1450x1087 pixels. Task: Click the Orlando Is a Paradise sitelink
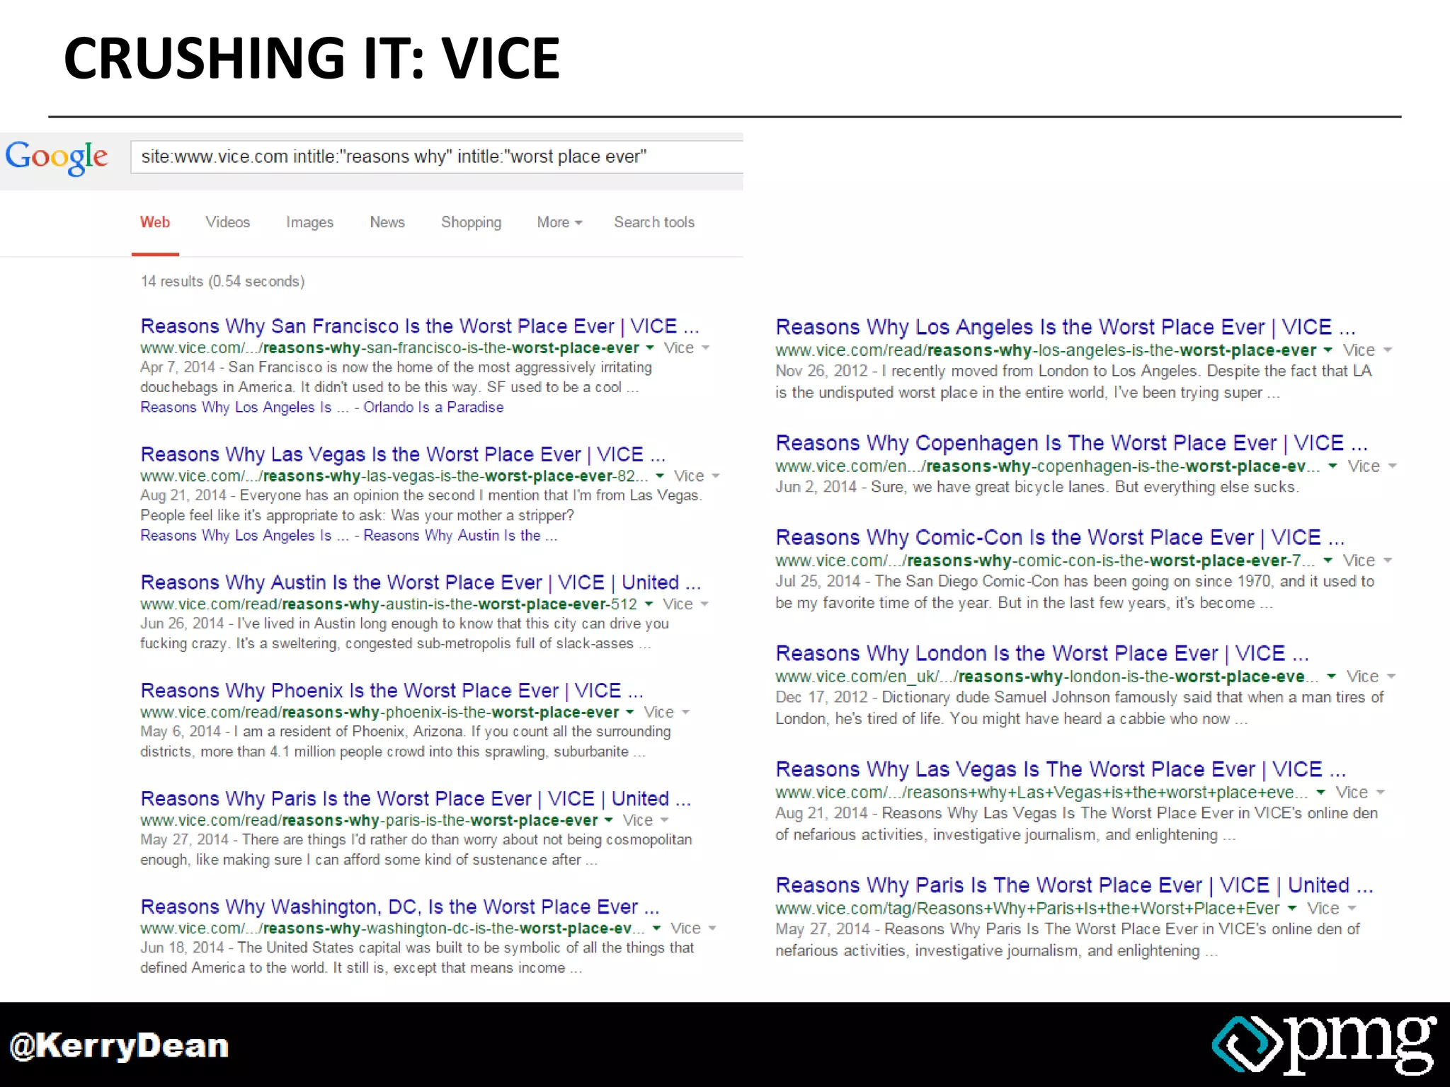pos(433,408)
